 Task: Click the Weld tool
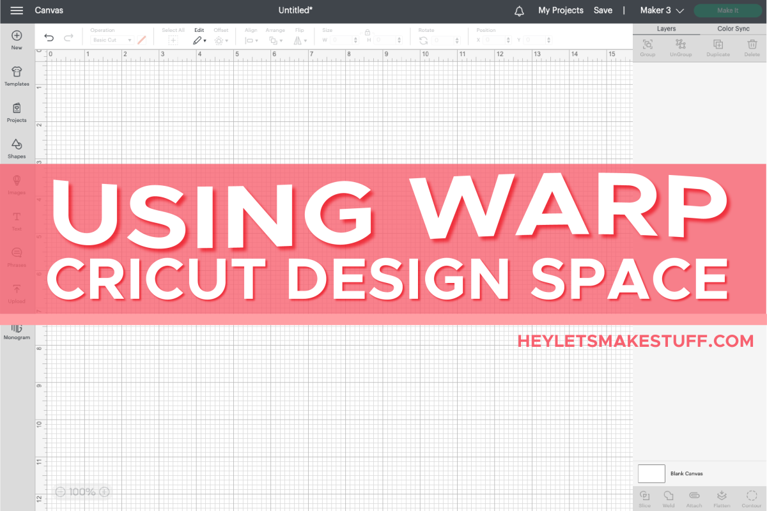click(x=669, y=499)
